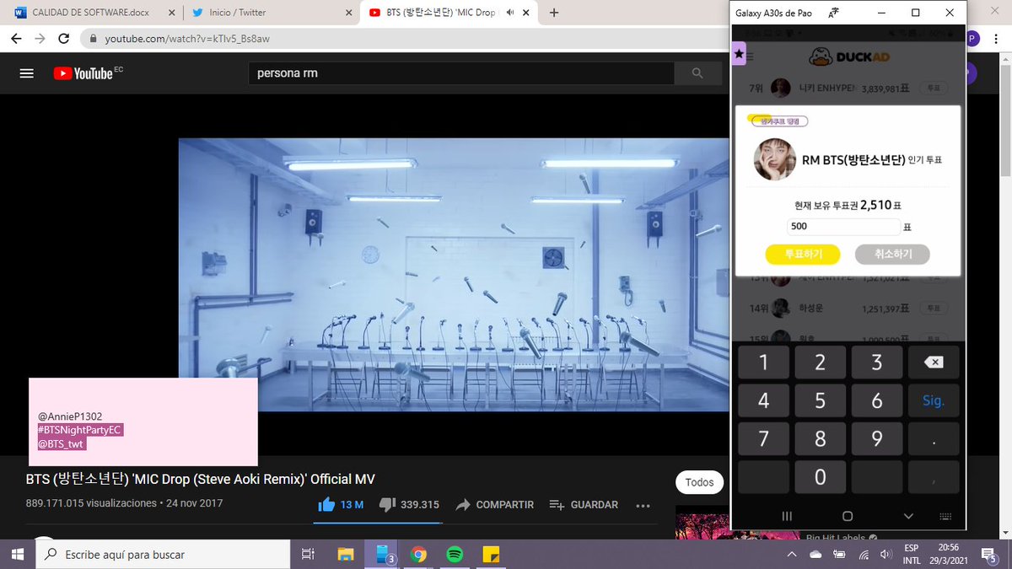Screen dimensions: 1012x569
Task: Tap number 8 on phone keypad
Action: [x=820, y=439]
